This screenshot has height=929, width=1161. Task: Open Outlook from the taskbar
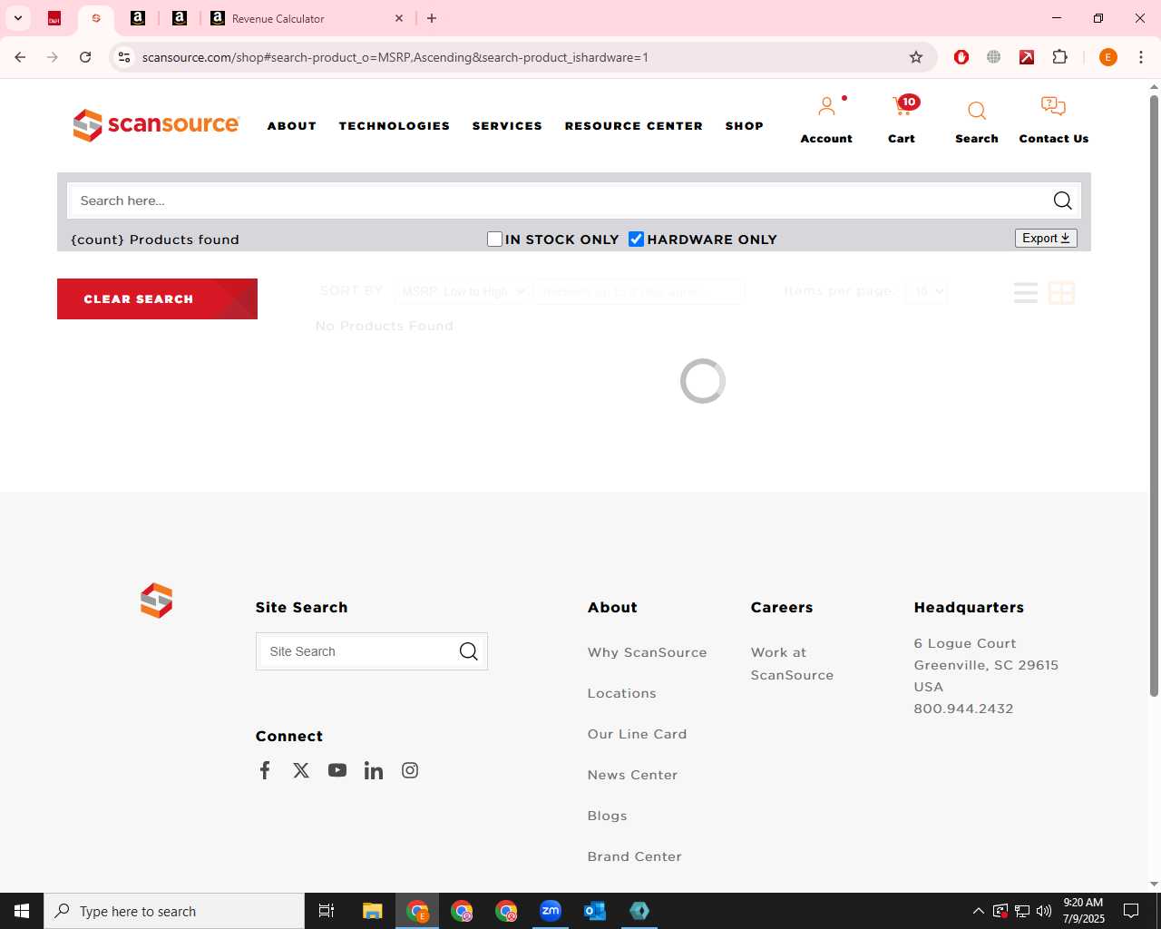click(595, 911)
